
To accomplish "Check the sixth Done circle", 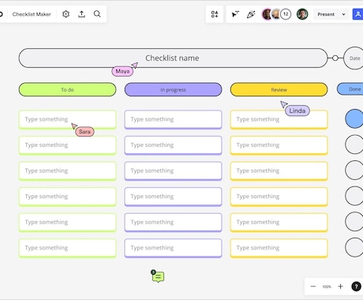I will tap(354, 247).
